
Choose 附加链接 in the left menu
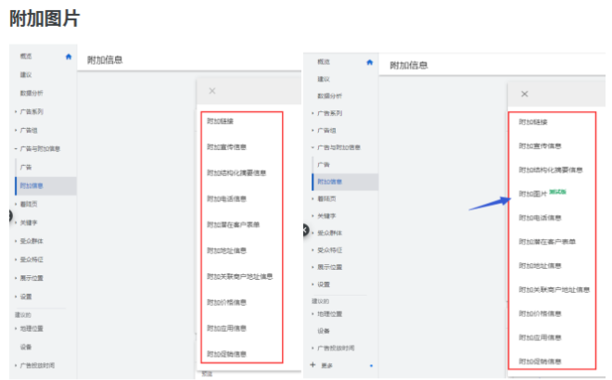(x=221, y=120)
